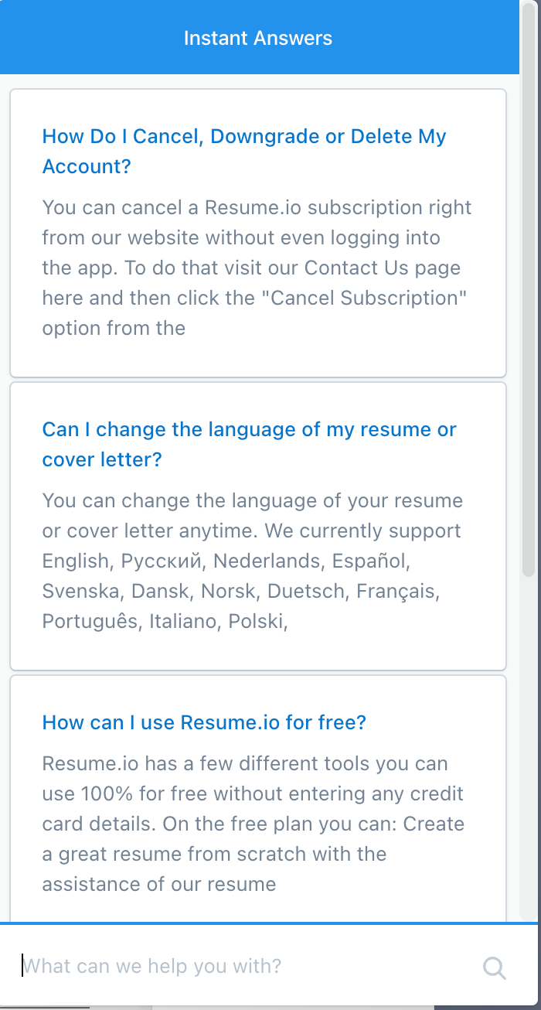This screenshot has height=1010, width=541.
Task: Click the magnifying glass search icon
Action: click(x=494, y=967)
